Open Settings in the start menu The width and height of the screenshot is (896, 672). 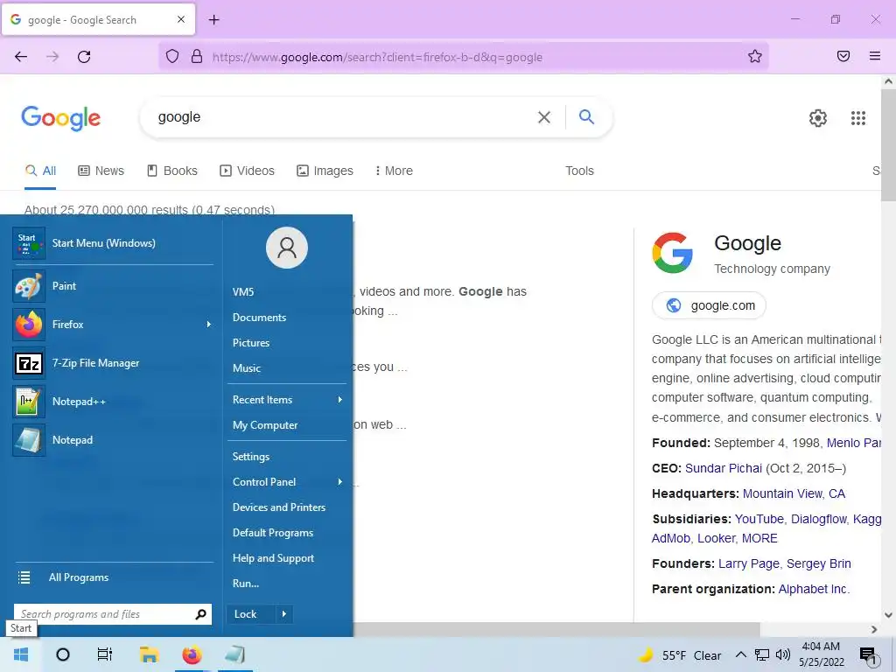point(251,457)
